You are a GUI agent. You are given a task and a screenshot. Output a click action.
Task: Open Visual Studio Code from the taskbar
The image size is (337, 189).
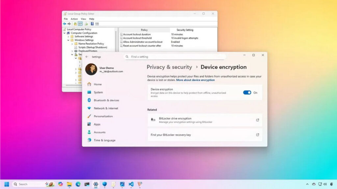point(131,184)
